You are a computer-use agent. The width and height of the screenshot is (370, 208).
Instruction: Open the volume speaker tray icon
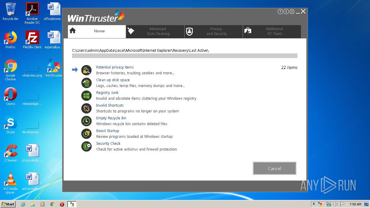(x=335, y=204)
